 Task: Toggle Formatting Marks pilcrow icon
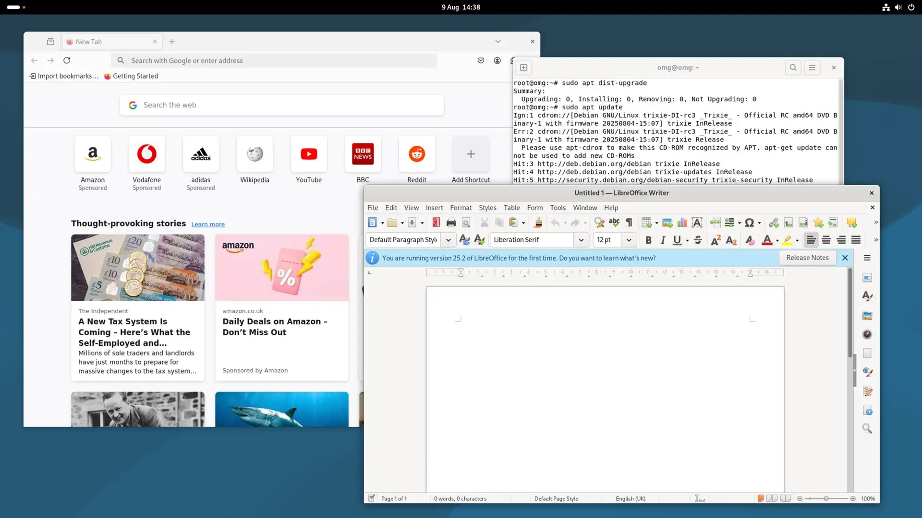click(x=629, y=223)
